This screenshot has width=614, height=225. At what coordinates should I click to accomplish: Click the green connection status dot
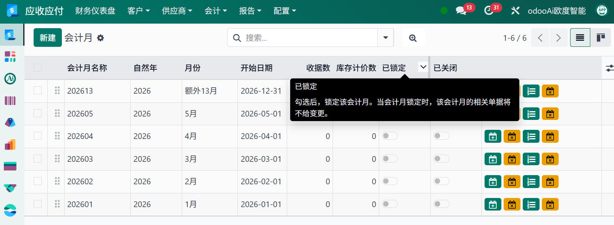(x=444, y=11)
